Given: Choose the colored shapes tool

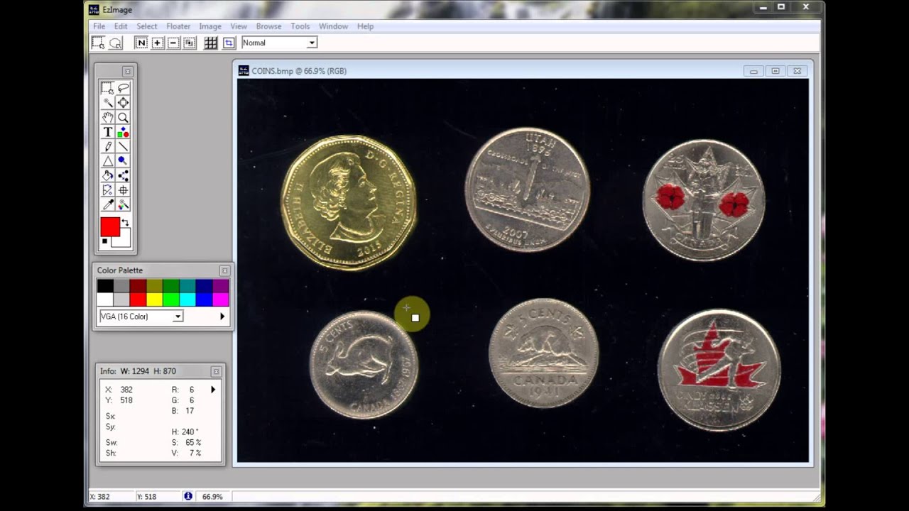Looking at the screenshot, I should (x=123, y=132).
